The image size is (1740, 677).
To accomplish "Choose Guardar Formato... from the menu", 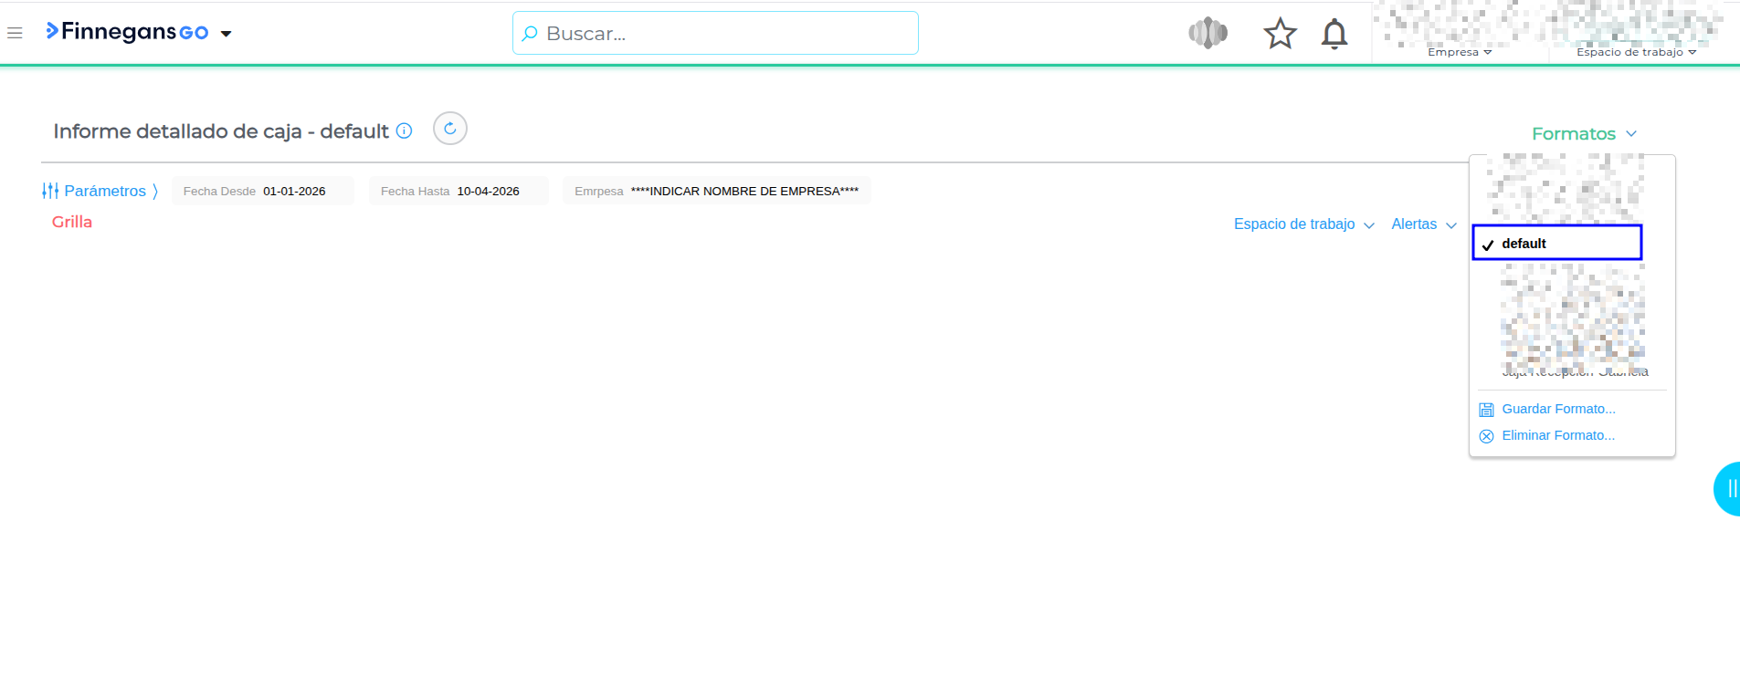I will point(1557,409).
